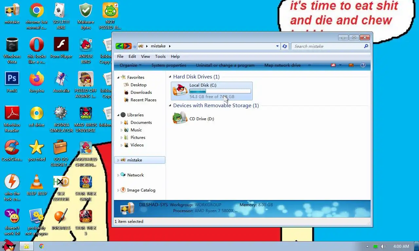The width and height of the screenshot is (419, 251).
Task: Refresh the mistake folder view
Action: pyautogui.click(x=284, y=46)
